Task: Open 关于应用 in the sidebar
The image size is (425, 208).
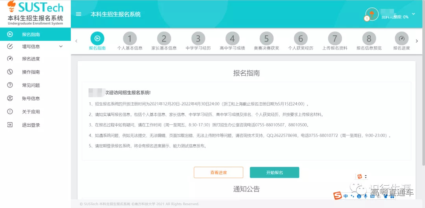Action: 35,112
